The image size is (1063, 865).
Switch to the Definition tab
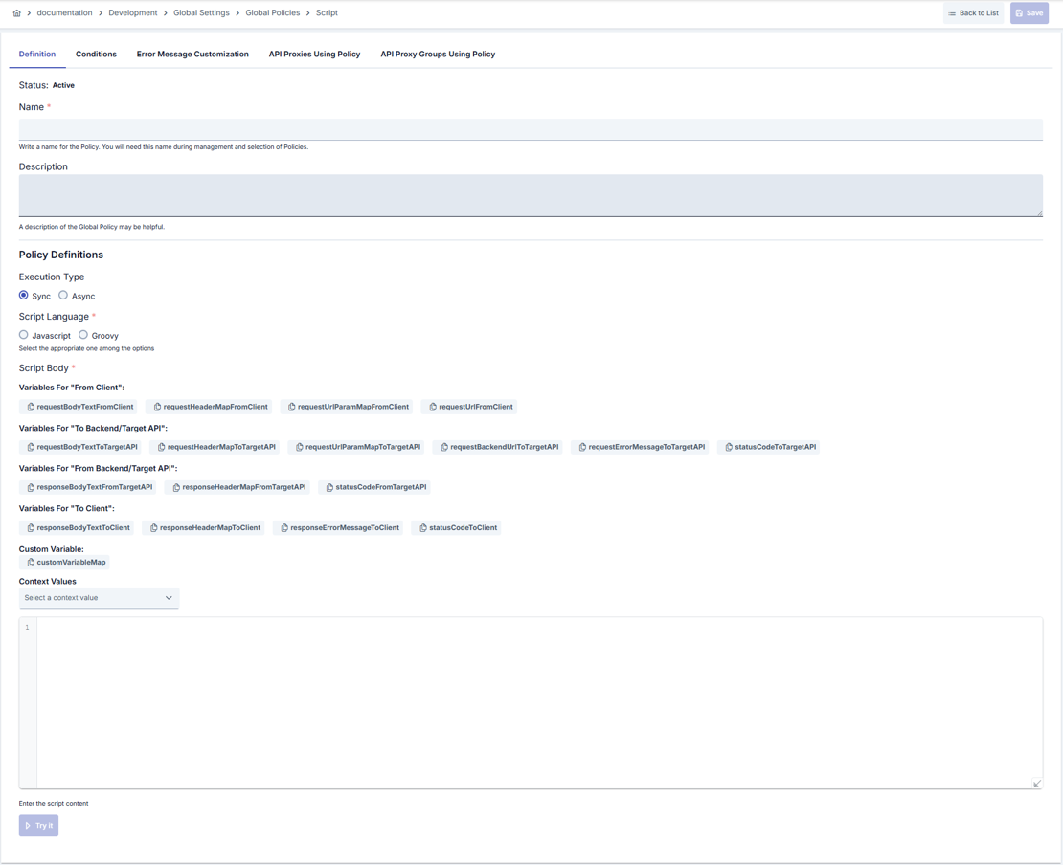[x=37, y=55]
